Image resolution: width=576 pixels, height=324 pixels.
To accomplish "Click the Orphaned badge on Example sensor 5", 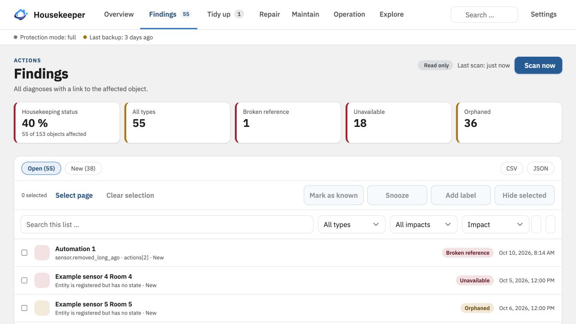I will point(477,308).
